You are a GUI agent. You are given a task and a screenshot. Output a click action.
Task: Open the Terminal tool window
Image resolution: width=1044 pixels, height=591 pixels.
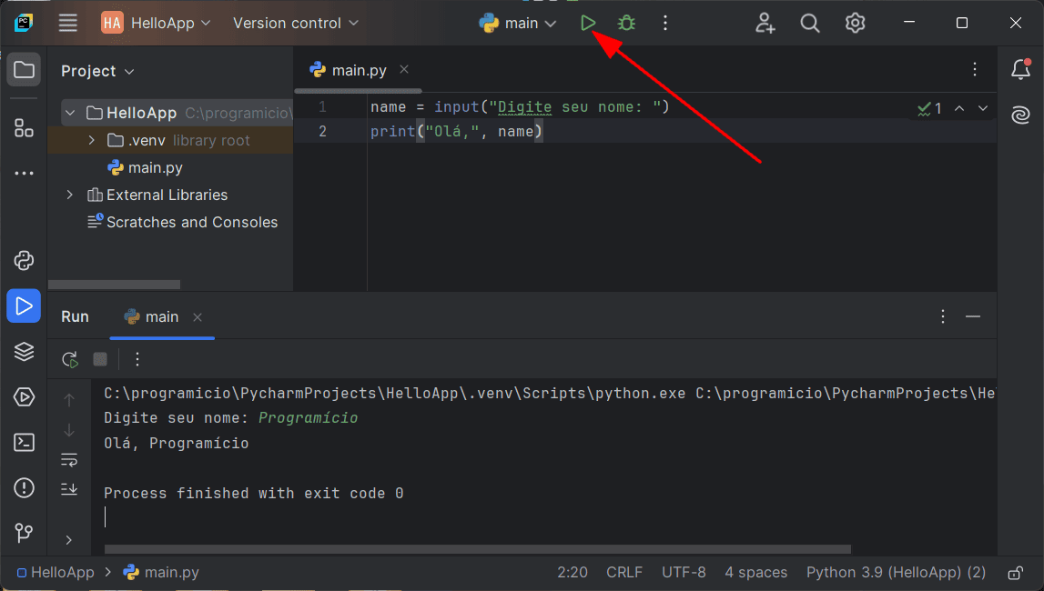click(24, 442)
